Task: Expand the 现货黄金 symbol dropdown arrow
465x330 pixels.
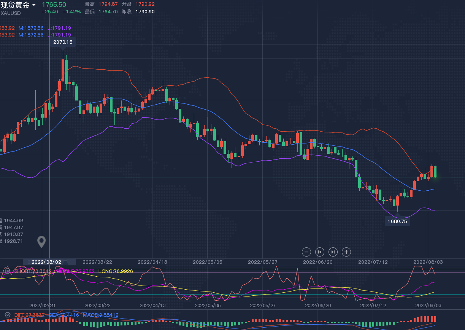Action: pos(34,5)
